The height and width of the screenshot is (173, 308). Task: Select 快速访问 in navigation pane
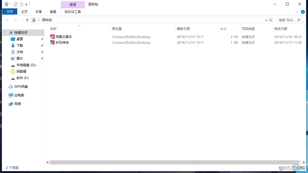tap(23, 33)
